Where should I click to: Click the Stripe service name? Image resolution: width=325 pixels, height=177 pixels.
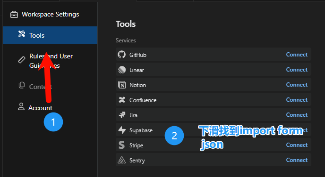[136, 145]
